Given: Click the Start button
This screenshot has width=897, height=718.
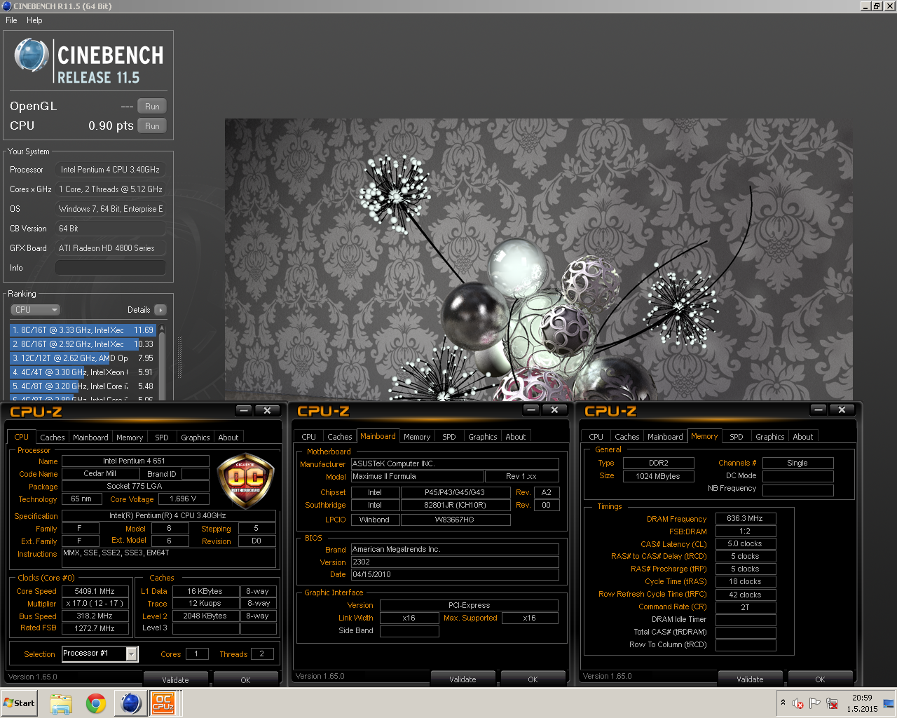Looking at the screenshot, I should pos(19,703).
